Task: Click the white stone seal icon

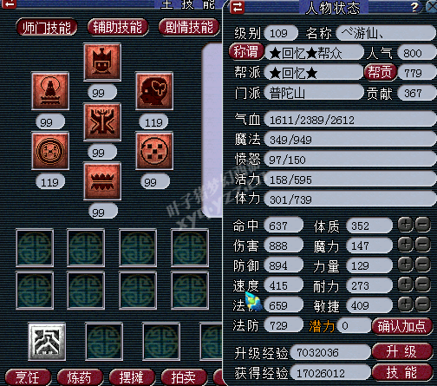Action: click(x=47, y=342)
